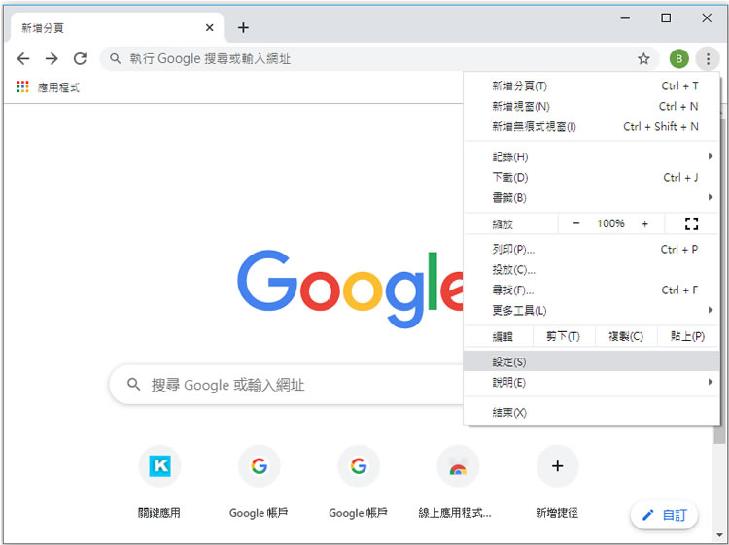Open the 關鍵應用 shortcut tile
The width and height of the screenshot is (729, 545).
click(x=159, y=481)
